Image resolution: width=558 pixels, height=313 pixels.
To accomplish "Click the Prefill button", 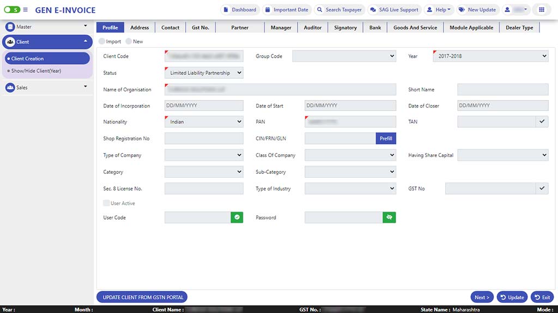I will 386,139.
